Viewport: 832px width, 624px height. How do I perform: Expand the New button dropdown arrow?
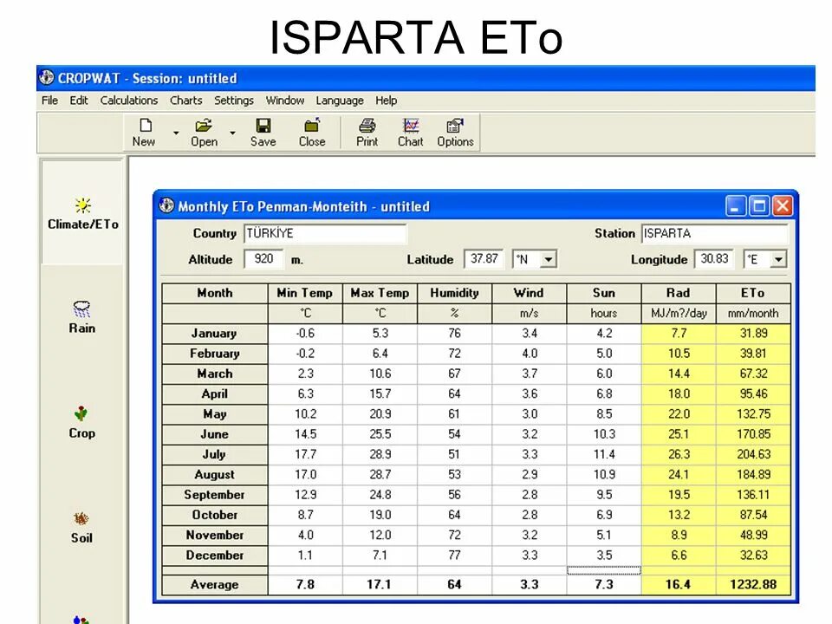176,132
